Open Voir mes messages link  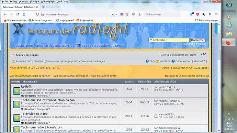click(93, 61)
